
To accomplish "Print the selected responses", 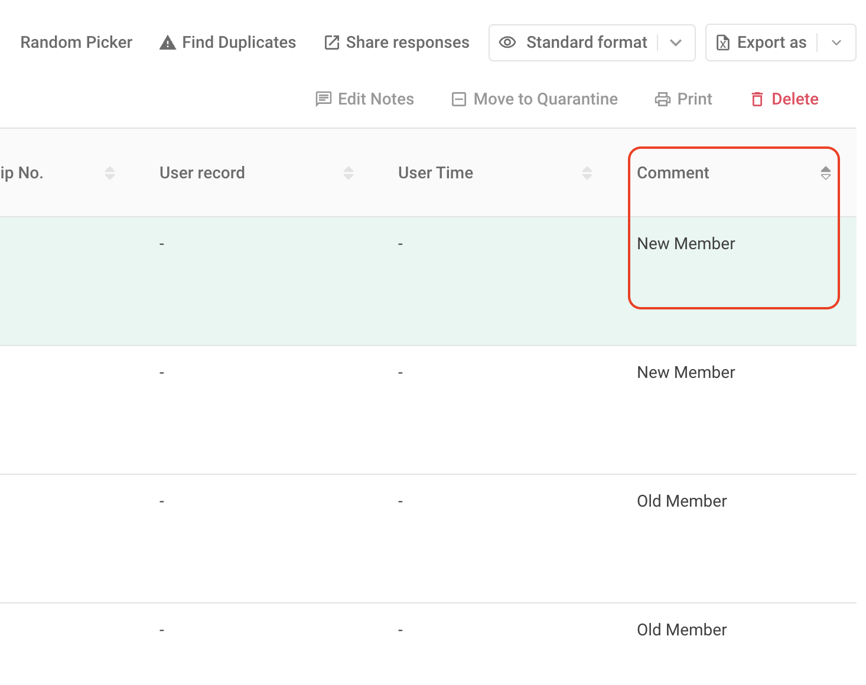I will (683, 99).
